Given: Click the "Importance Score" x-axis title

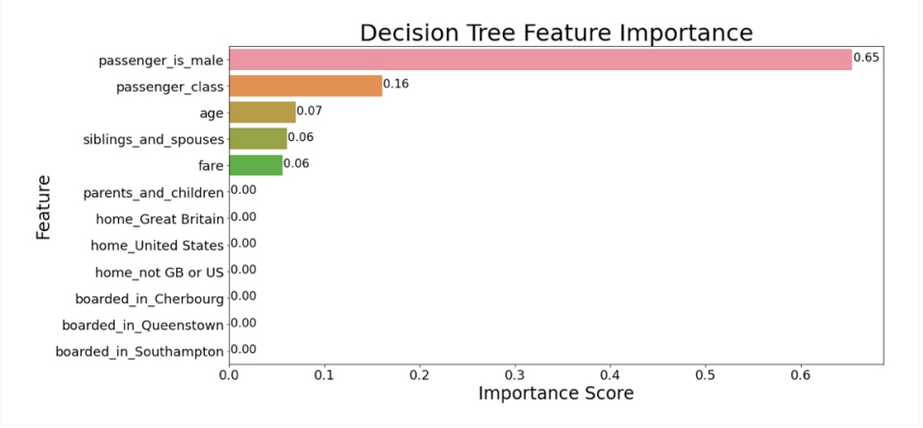Looking at the screenshot, I should click(556, 393).
